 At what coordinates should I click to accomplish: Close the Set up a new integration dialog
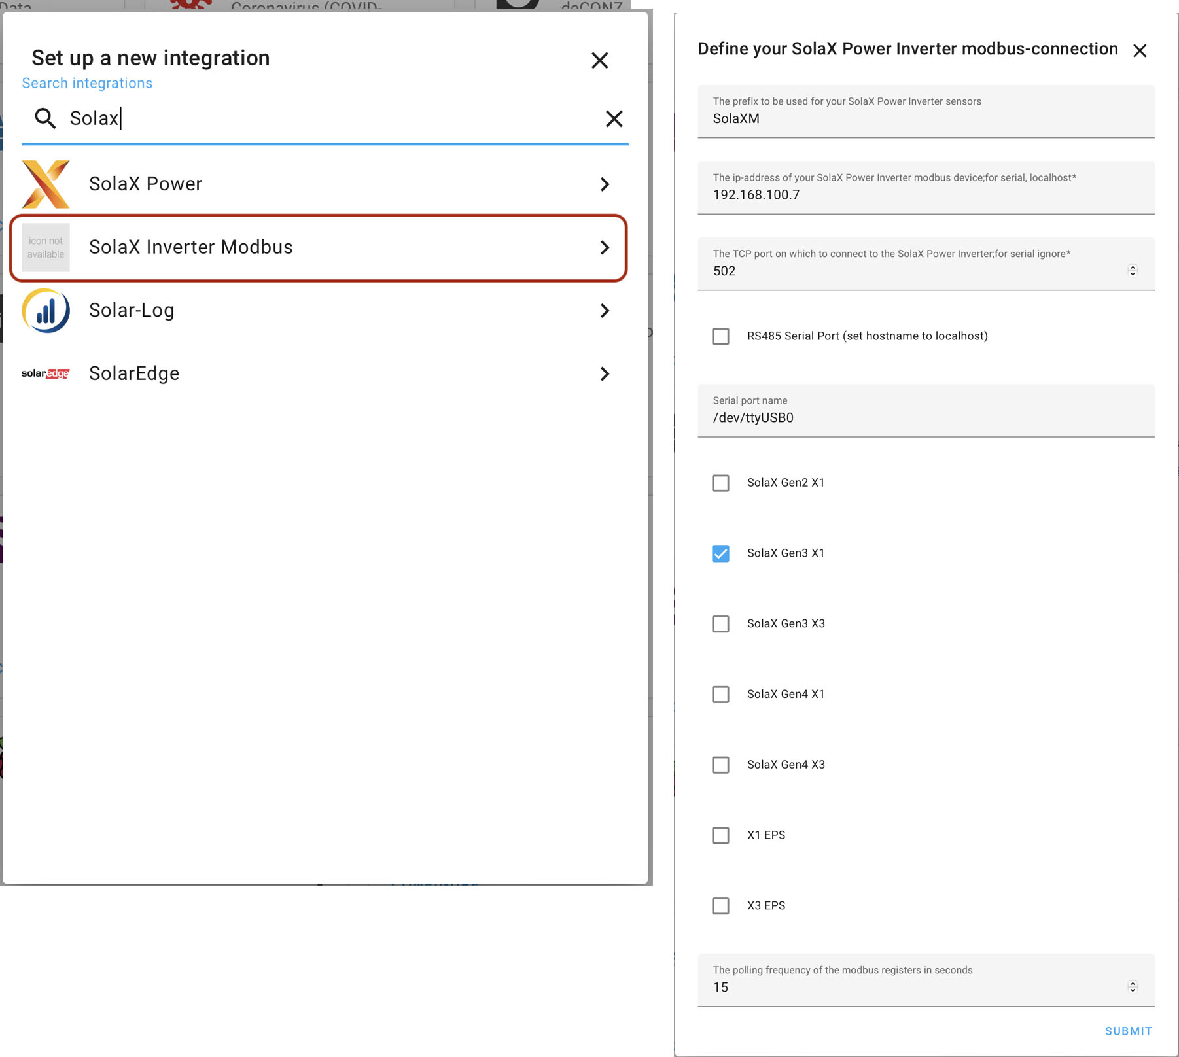click(599, 60)
